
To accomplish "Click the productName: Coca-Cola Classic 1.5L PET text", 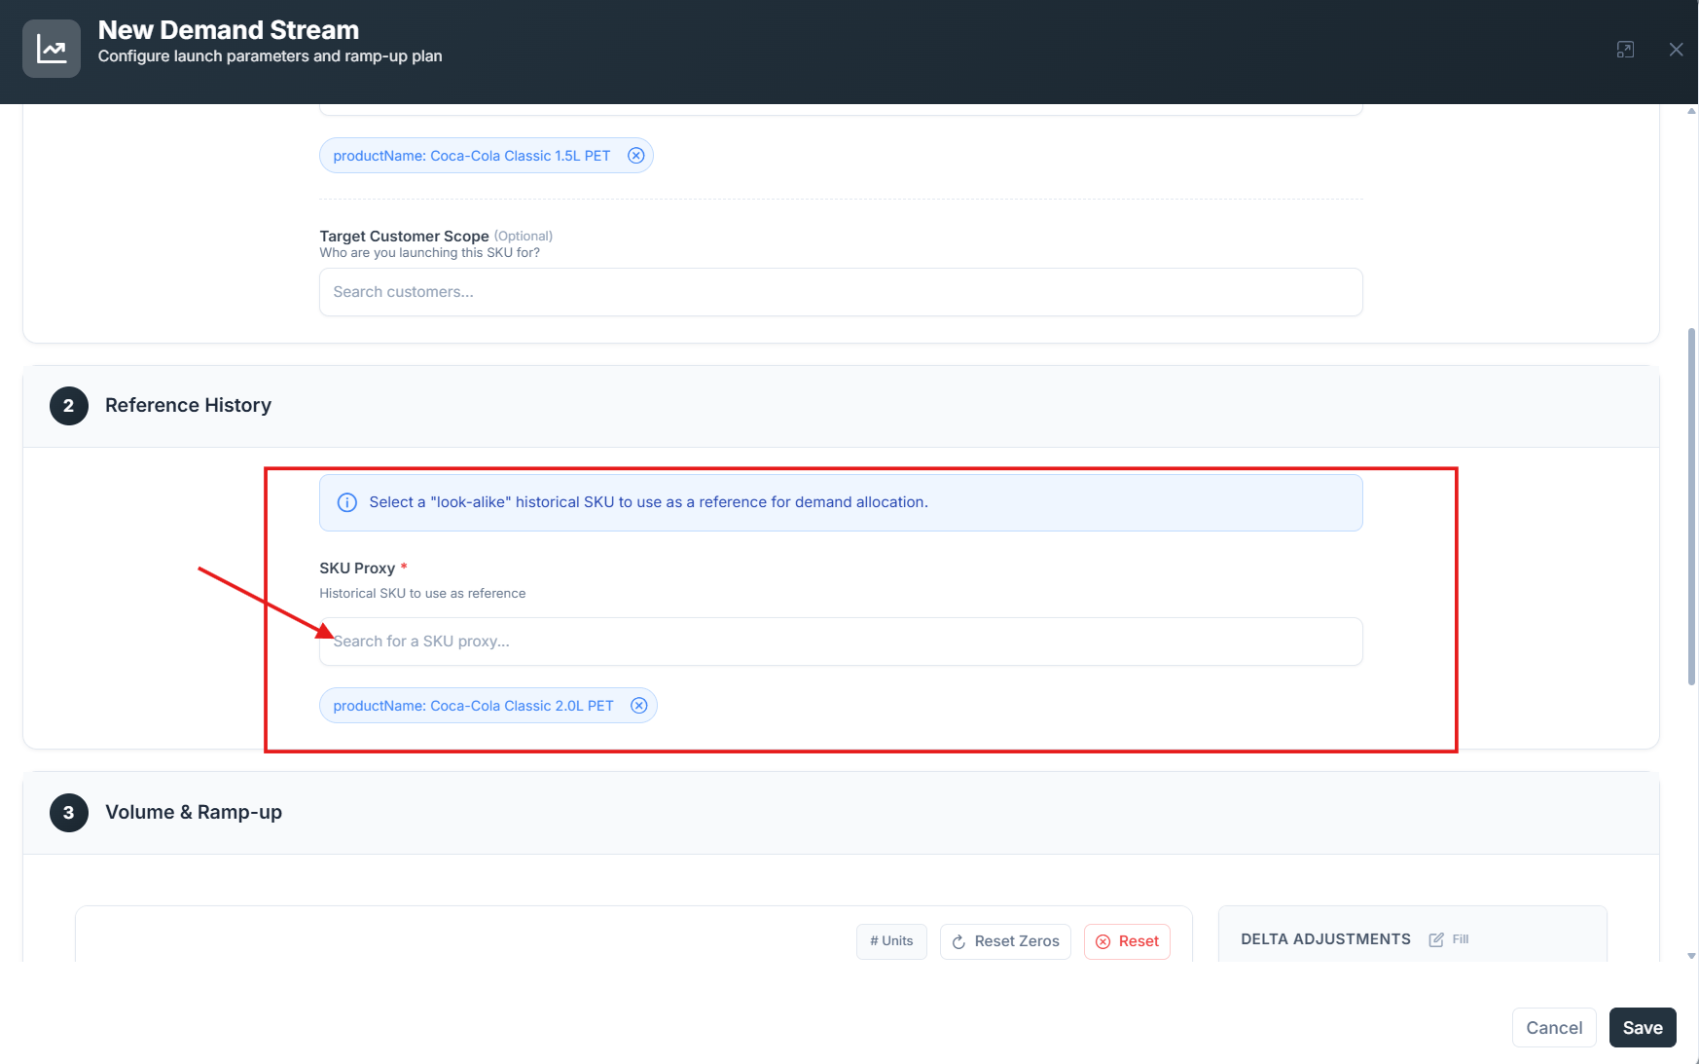I will point(472,156).
